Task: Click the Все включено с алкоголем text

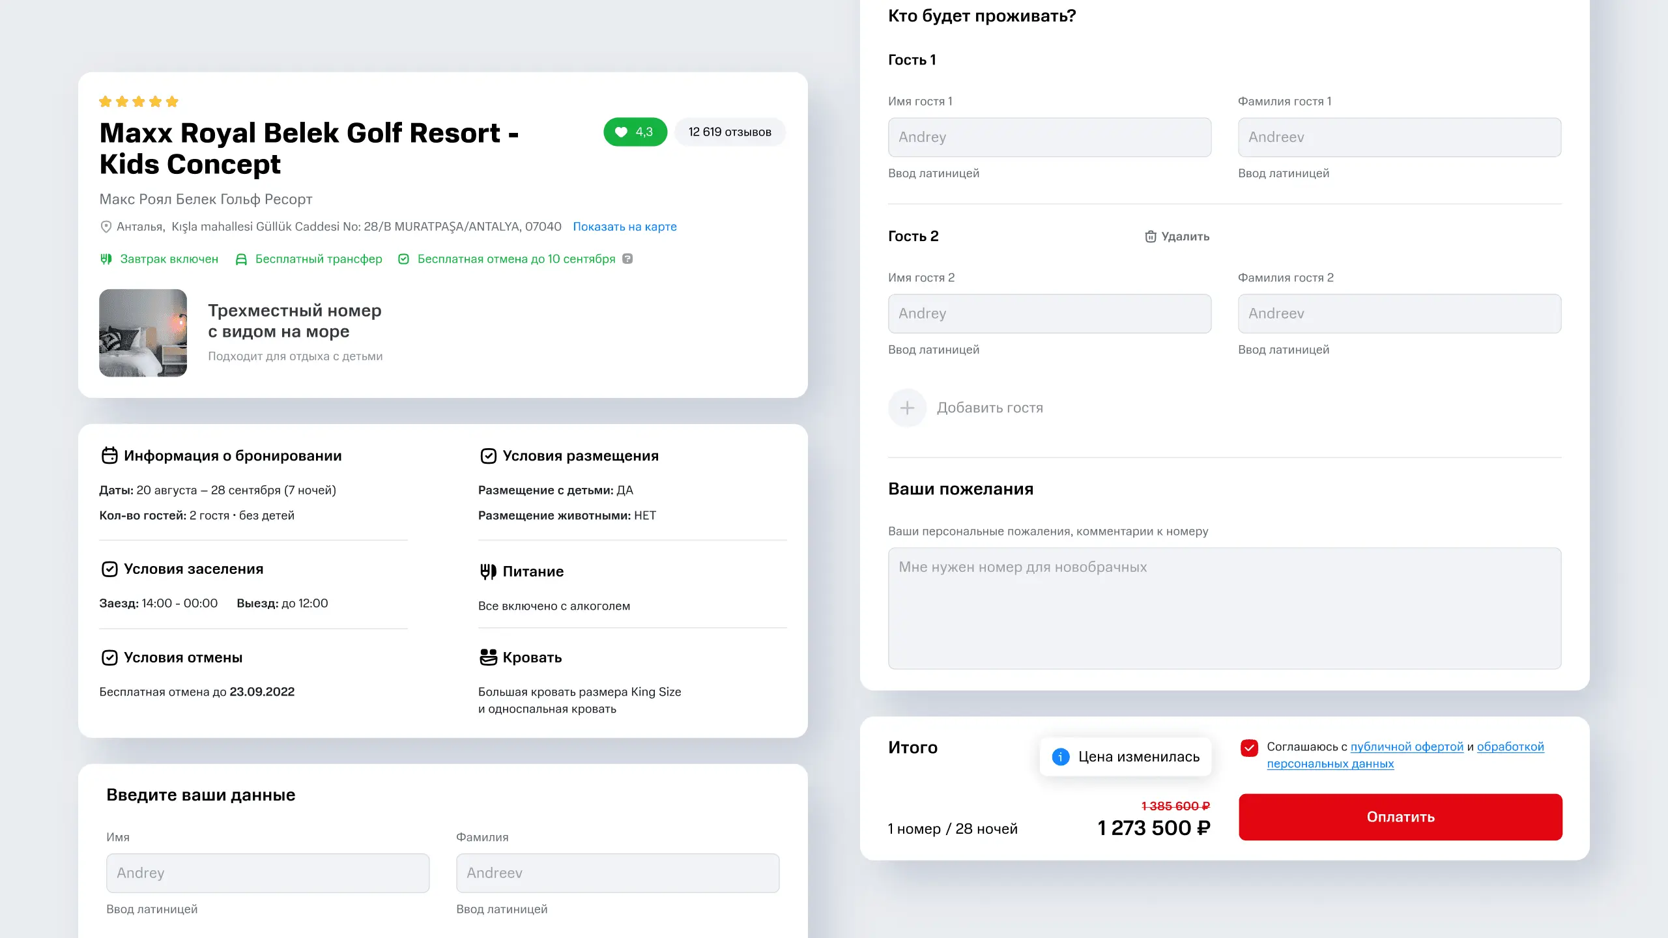Action: click(x=554, y=606)
